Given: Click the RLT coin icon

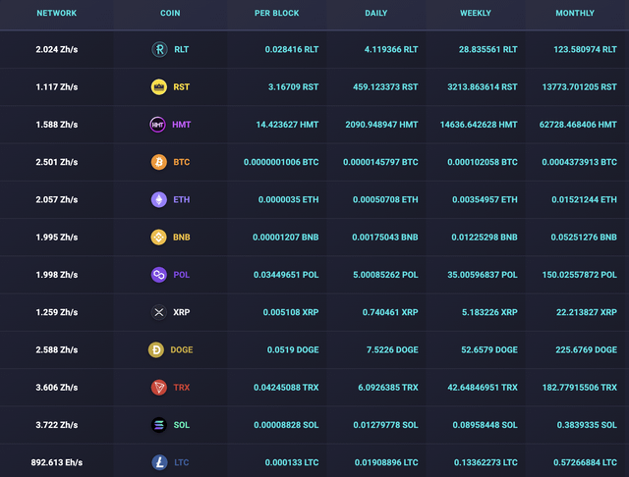Looking at the screenshot, I should click(158, 49).
